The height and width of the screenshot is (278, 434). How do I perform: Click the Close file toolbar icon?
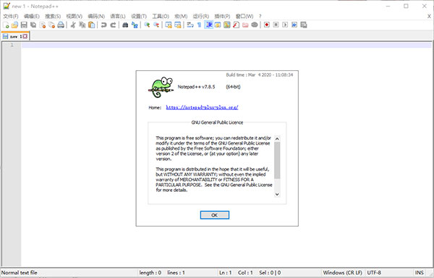[x=43, y=25]
